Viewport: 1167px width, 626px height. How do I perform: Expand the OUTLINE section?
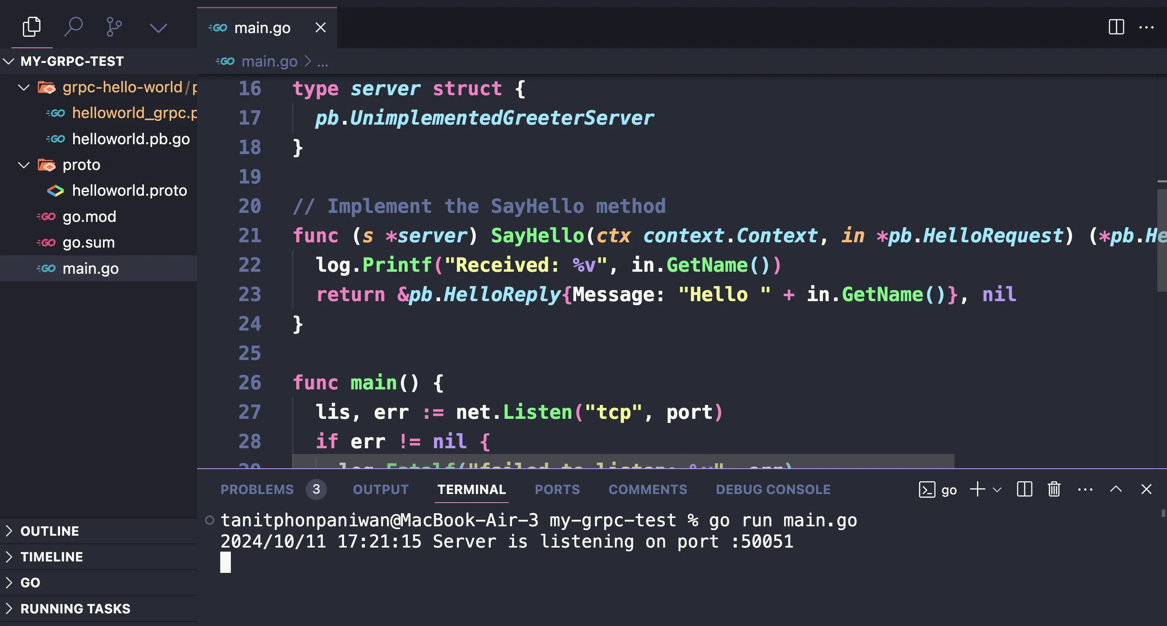pos(98,531)
